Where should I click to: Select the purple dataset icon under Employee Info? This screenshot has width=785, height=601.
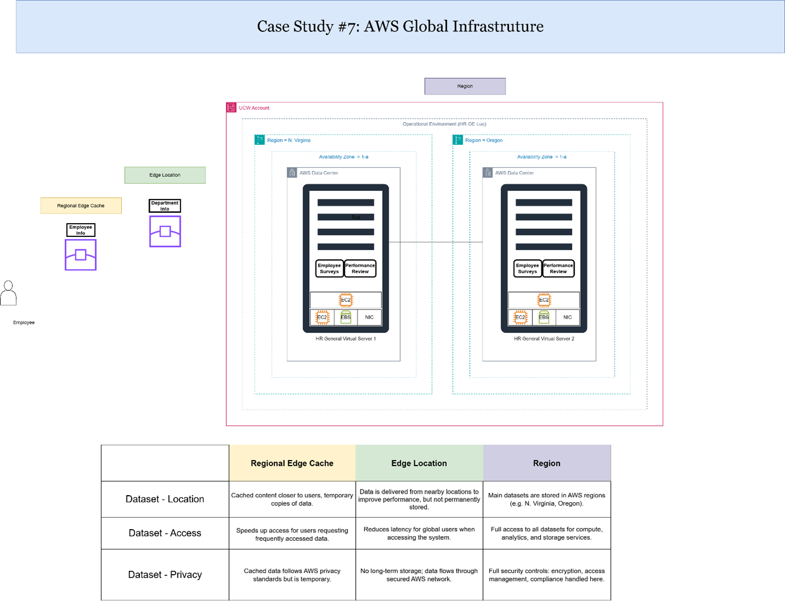[x=81, y=255]
